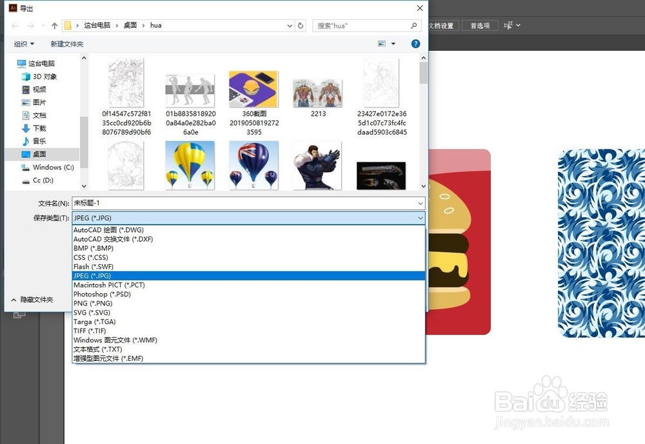Expand the 组织 (Organize) menu
The image size is (645, 444).
point(24,44)
